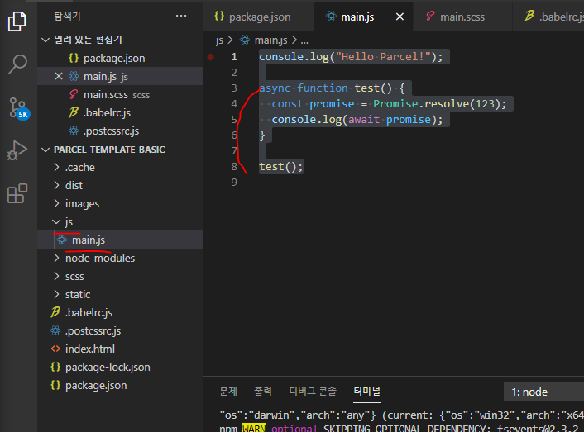Select the Terminal (터미널) panel tab
The image size is (584, 432).
367,392
